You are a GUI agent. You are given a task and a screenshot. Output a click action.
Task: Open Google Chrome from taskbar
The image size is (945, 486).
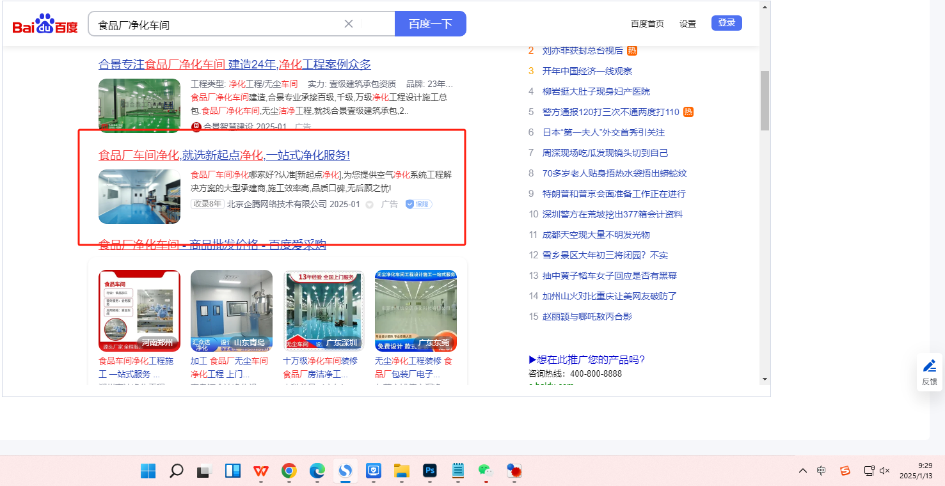coord(289,471)
